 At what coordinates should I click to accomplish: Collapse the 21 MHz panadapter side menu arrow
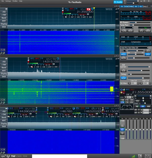pyautogui.click(x=6, y=9)
